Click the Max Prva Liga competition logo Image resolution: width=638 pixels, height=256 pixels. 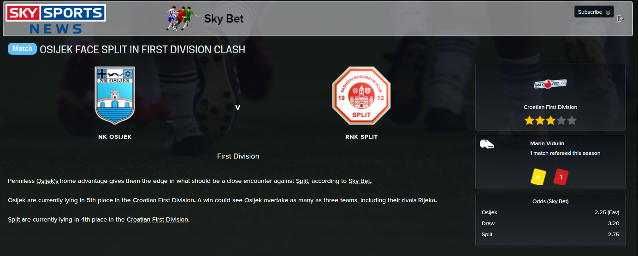click(550, 84)
